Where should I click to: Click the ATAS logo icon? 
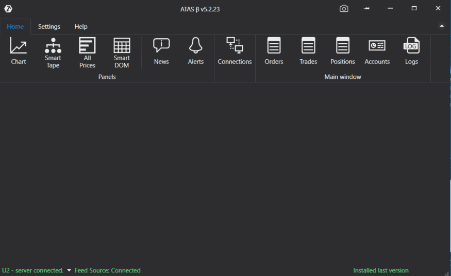tap(8, 9)
